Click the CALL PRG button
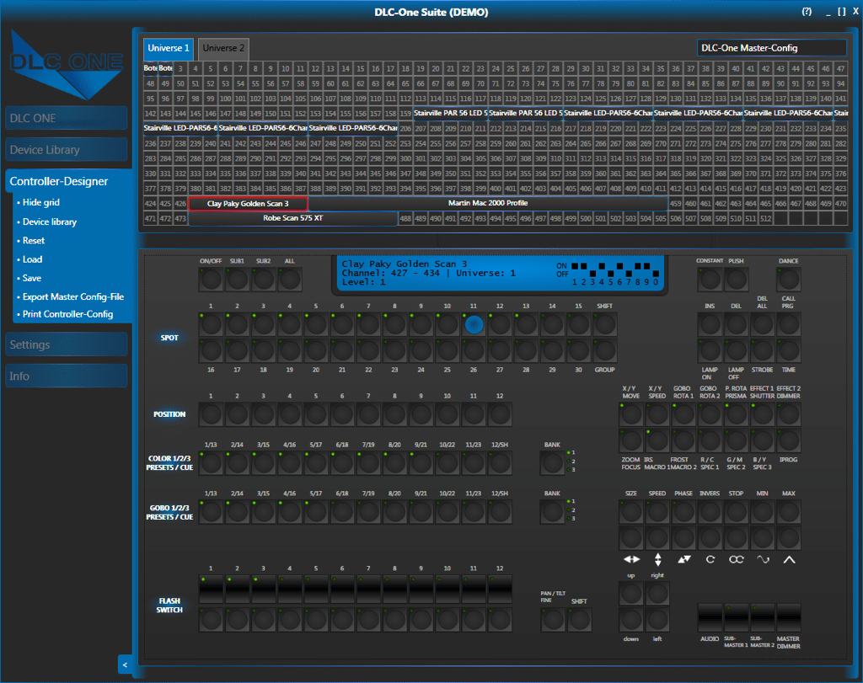863x683 pixels. pos(789,324)
